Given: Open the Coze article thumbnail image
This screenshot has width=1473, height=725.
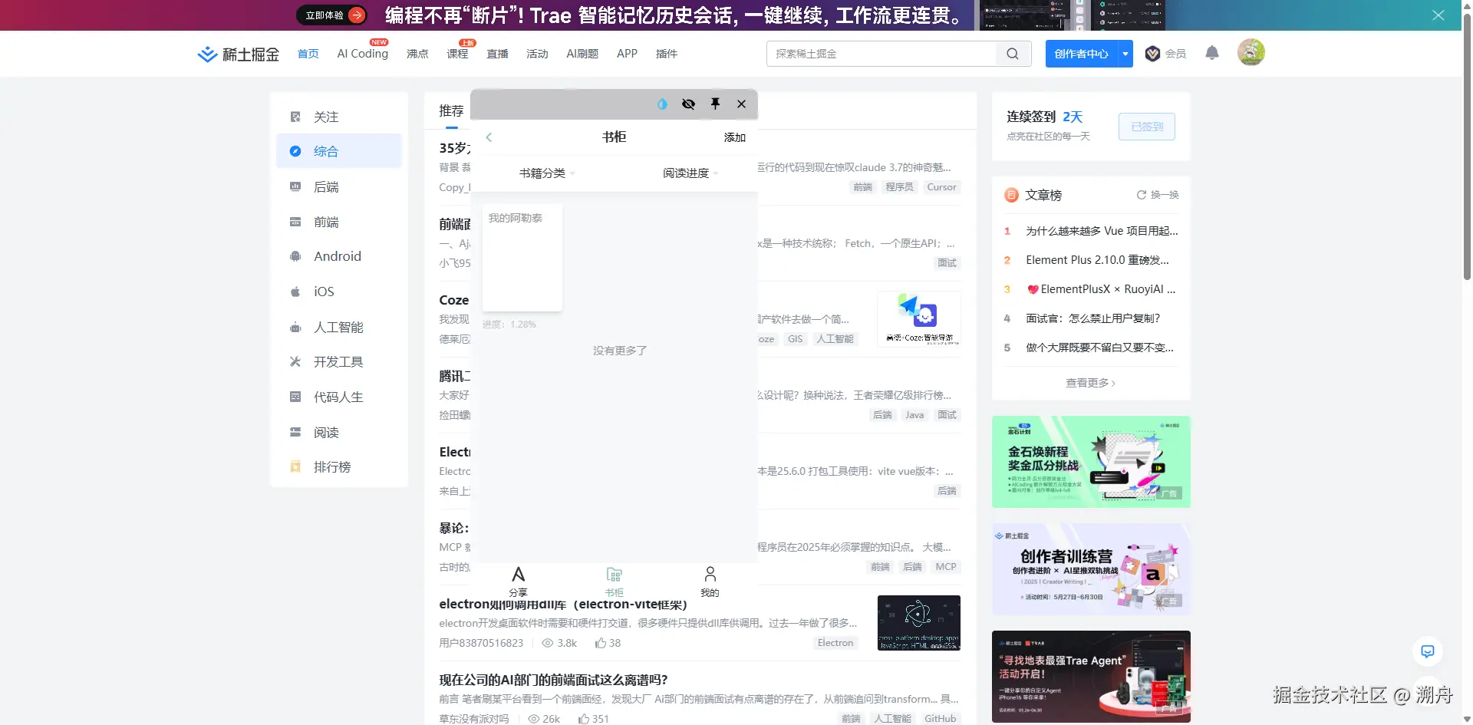Looking at the screenshot, I should pos(919,318).
